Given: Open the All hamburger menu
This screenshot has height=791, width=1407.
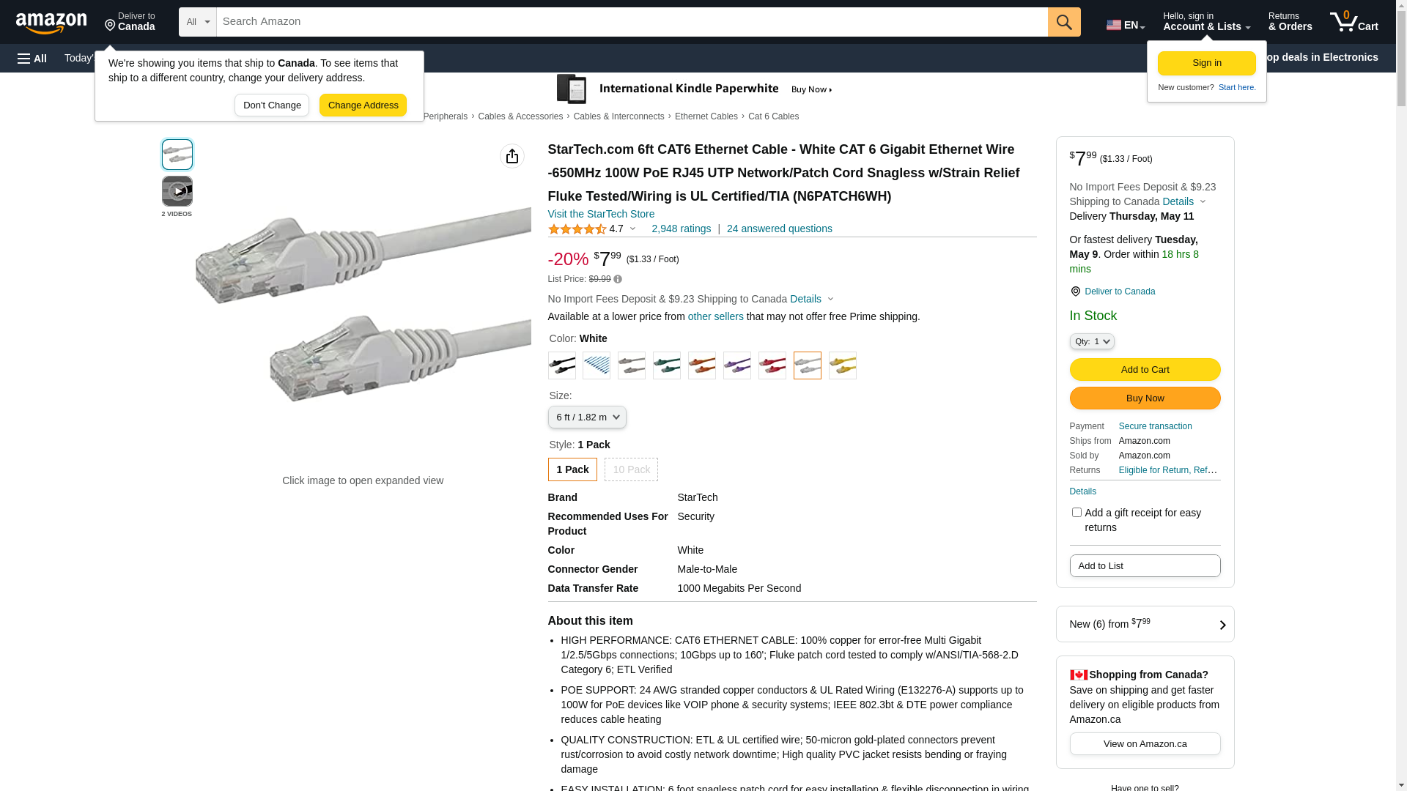Looking at the screenshot, I should tap(32, 58).
